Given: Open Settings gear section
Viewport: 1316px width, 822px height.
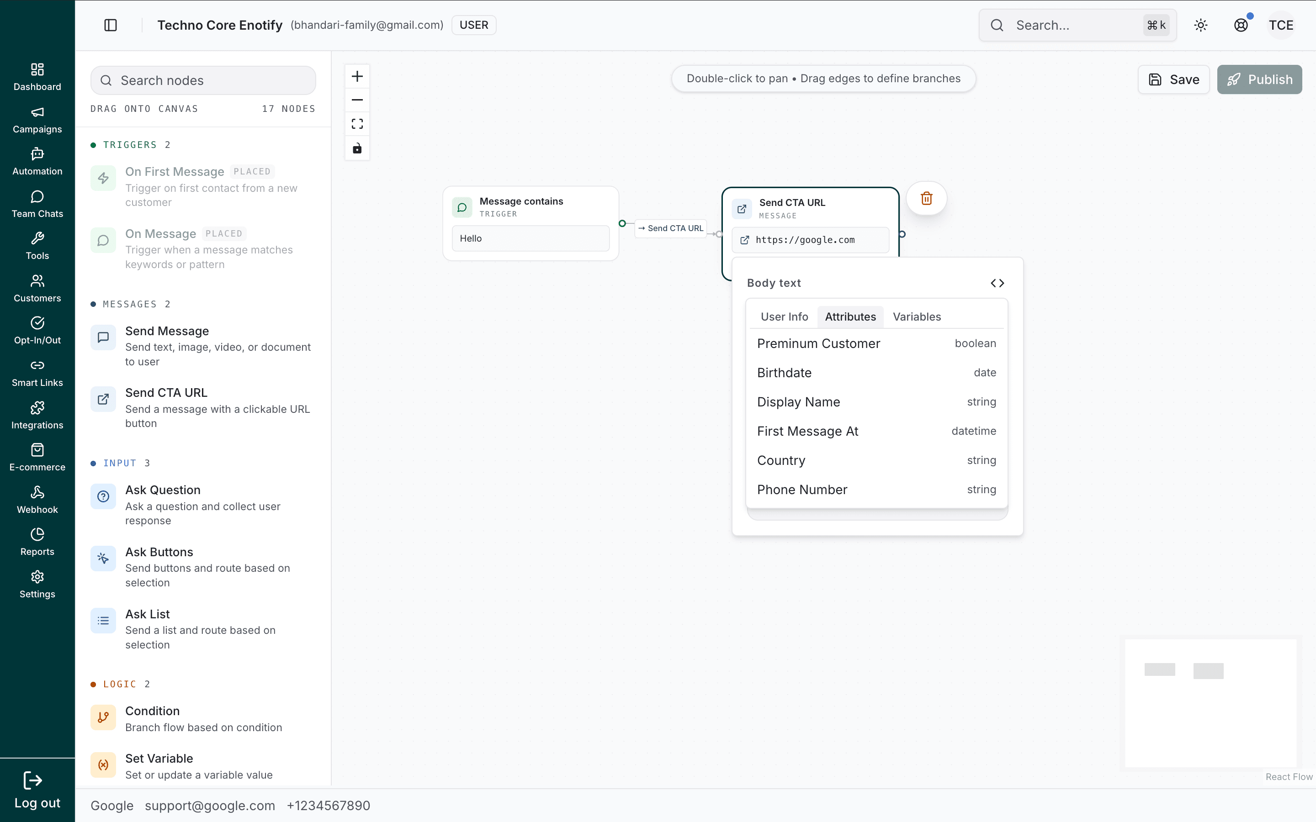Looking at the screenshot, I should point(37,584).
